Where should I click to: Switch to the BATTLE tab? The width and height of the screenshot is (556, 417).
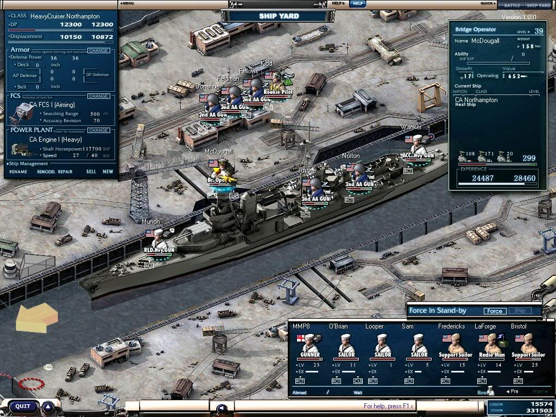(512, 5)
